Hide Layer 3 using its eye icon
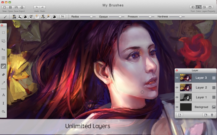This screenshot has width=217, height=135. click(177, 78)
